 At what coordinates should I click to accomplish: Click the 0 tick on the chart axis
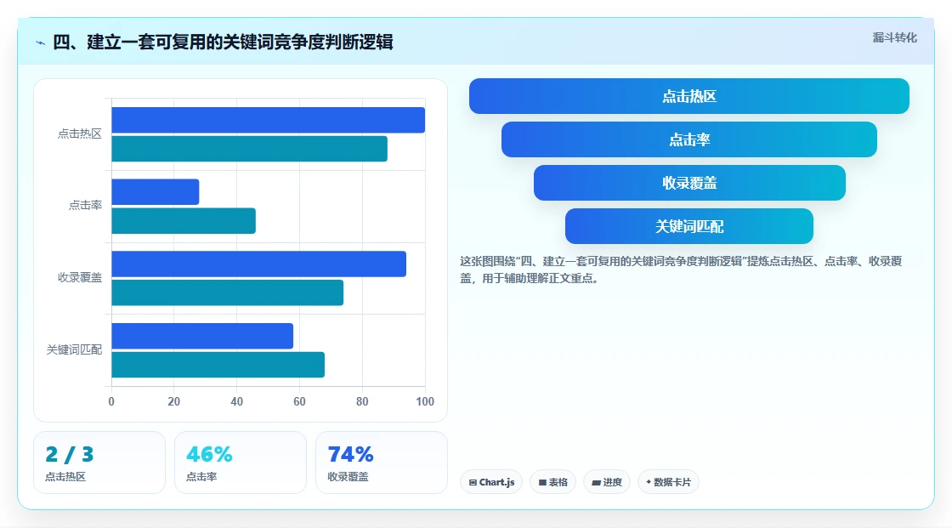[x=111, y=401]
